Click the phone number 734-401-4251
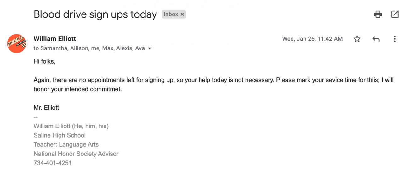The height and width of the screenshot is (180, 403). click(53, 163)
